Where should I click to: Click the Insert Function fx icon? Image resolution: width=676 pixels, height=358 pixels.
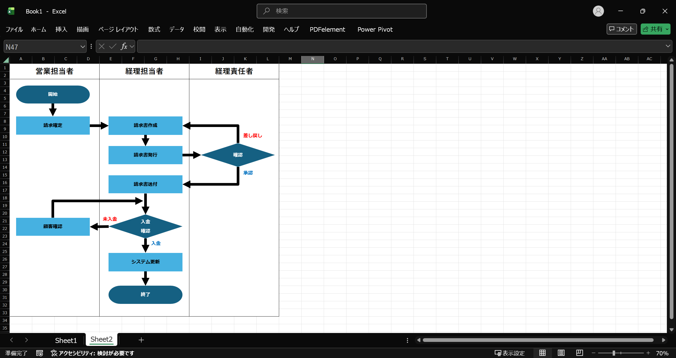pos(124,46)
